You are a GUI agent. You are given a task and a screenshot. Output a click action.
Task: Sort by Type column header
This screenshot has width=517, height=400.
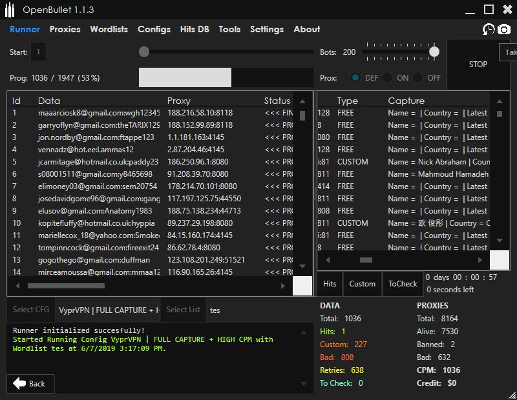(x=347, y=101)
